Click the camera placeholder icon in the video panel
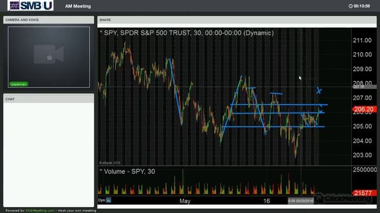 pos(49,54)
